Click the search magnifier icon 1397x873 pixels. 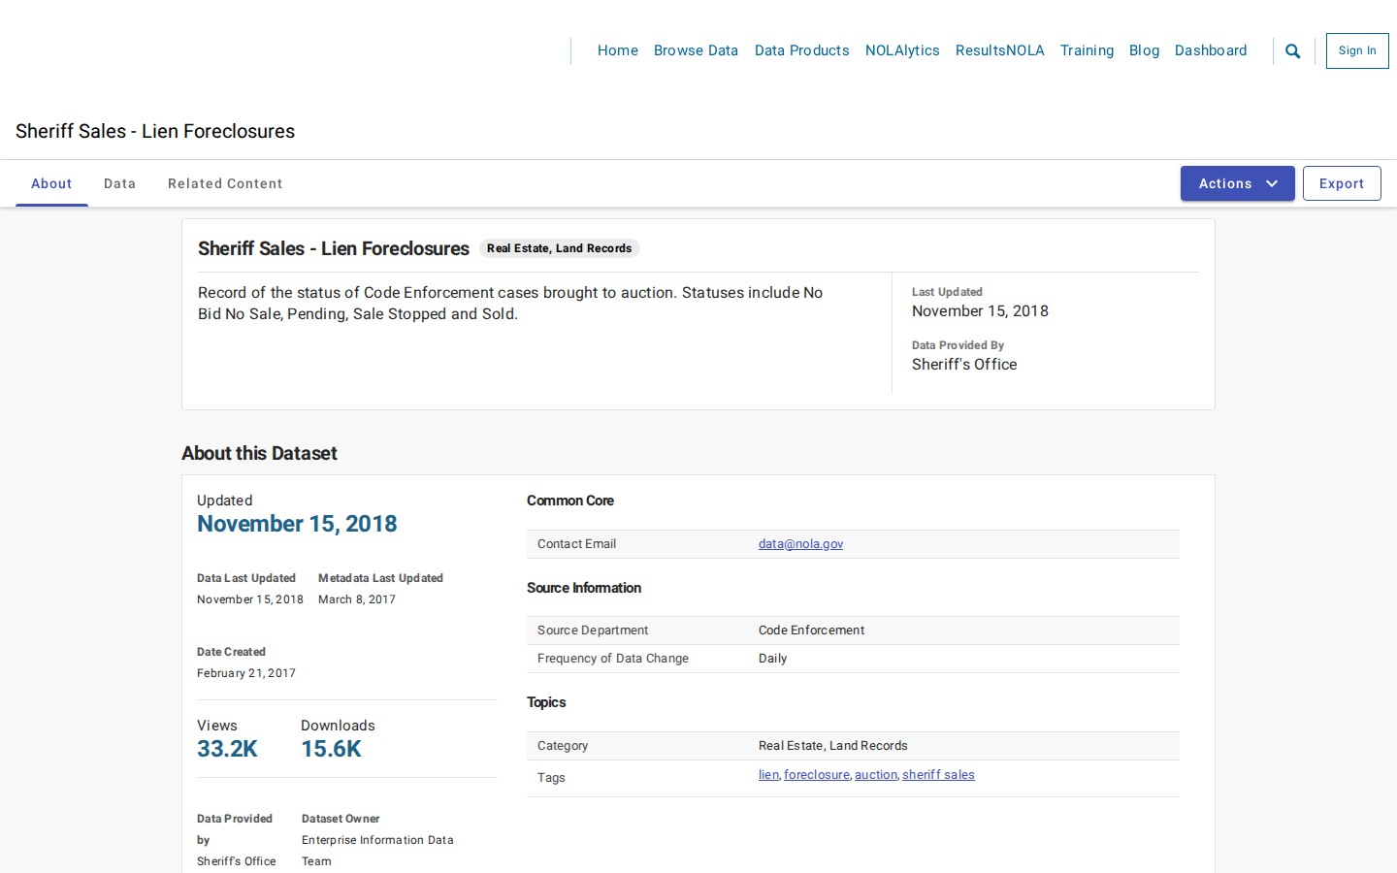point(1292,51)
